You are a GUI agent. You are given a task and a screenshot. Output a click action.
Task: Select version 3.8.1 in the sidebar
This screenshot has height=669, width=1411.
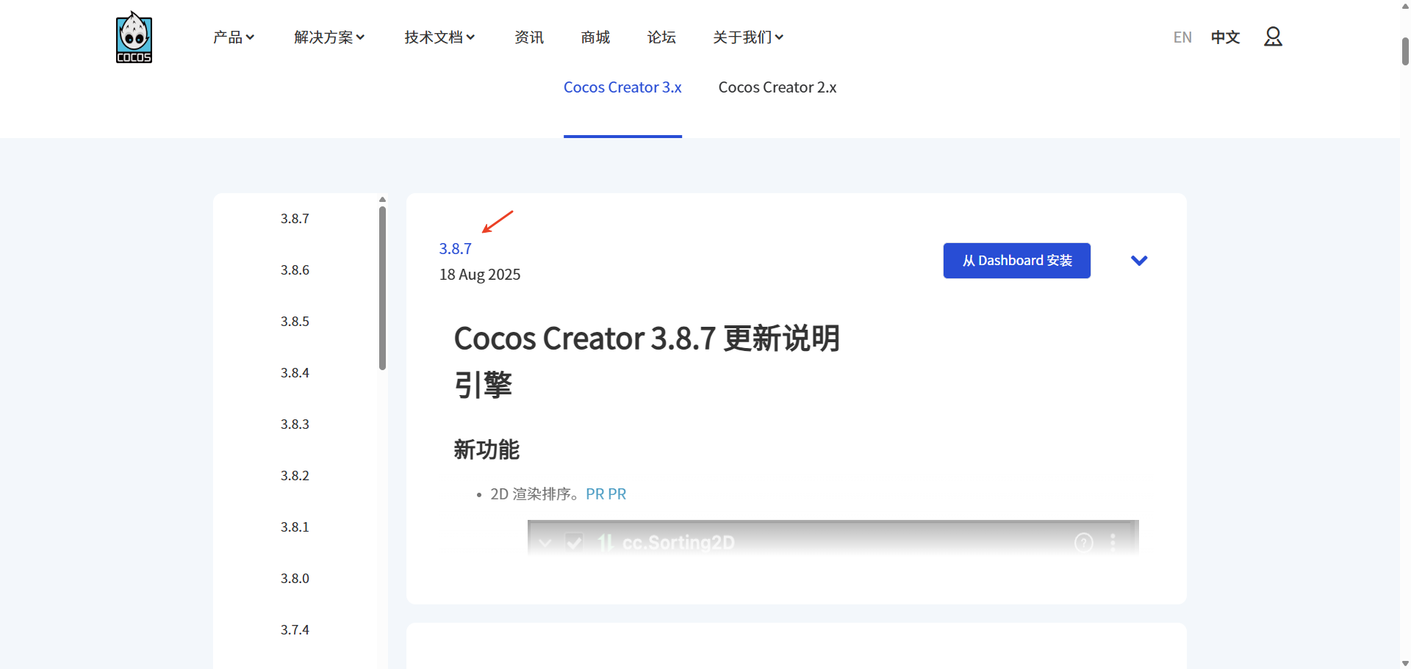pyautogui.click(x=295, y=527)
